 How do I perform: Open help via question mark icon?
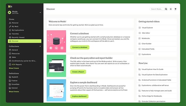[175, 9]
